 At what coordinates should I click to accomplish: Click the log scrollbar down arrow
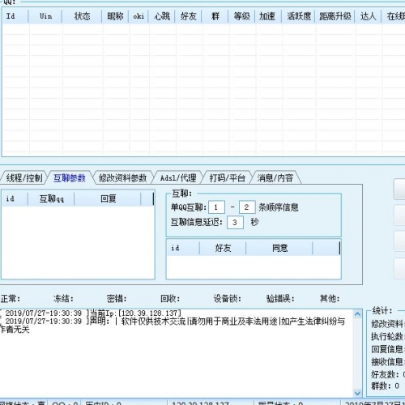tap(357, 393)
